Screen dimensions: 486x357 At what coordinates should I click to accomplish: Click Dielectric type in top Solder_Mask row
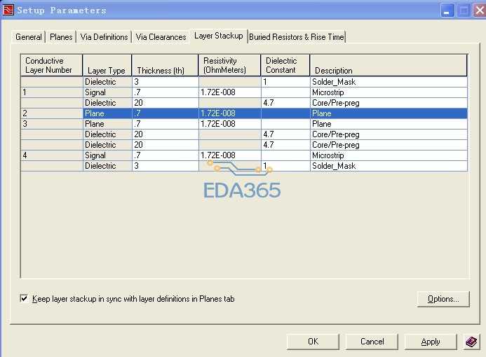click(107, 82)
